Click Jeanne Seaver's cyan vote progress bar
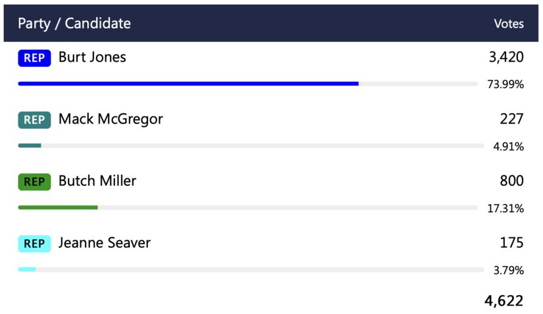This screenshot has width=543, height=314. (x=27, y=269)
